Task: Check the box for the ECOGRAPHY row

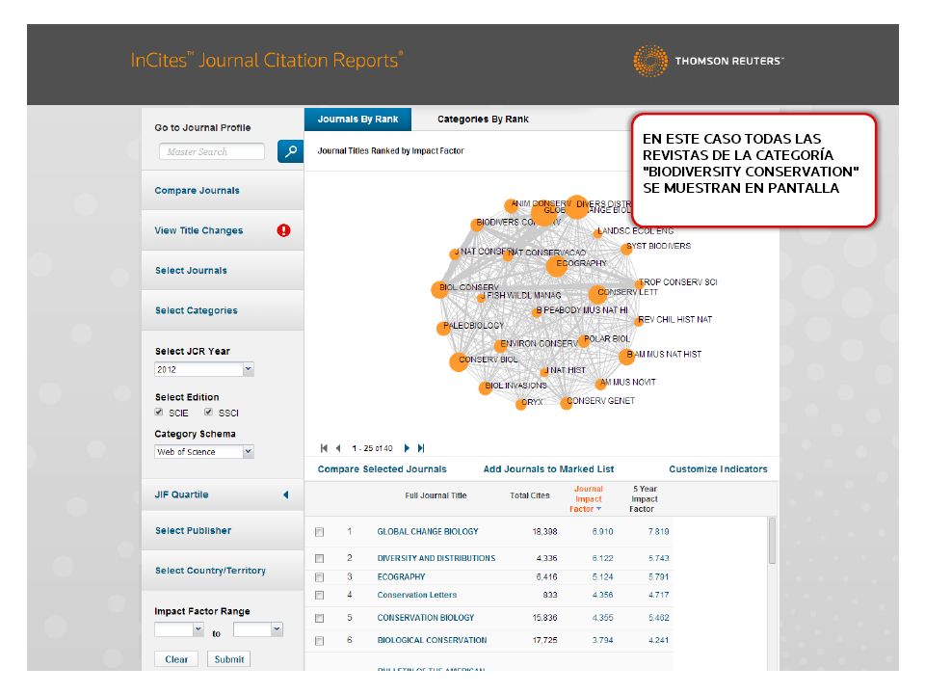Action: [x=319, y=577]
